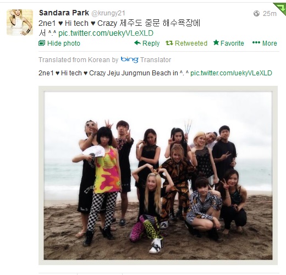Undo retweet via the Retweeted label
The height and width of the screenshot is (275, 286).
pos(191,43)
